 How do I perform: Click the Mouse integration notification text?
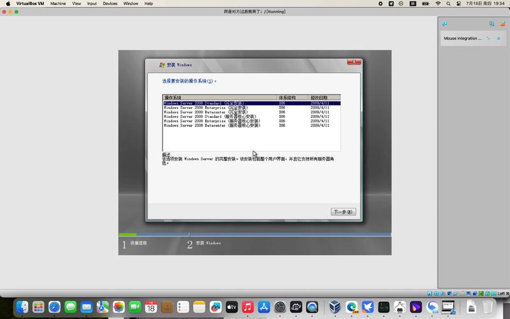pos(463,38)
